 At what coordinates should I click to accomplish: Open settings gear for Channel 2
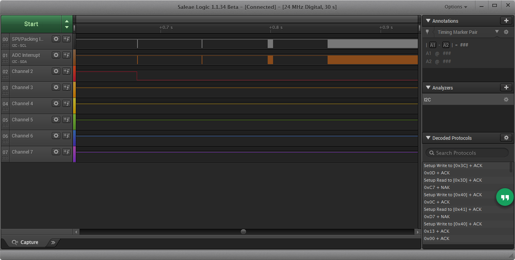click(x=56, y=71)
